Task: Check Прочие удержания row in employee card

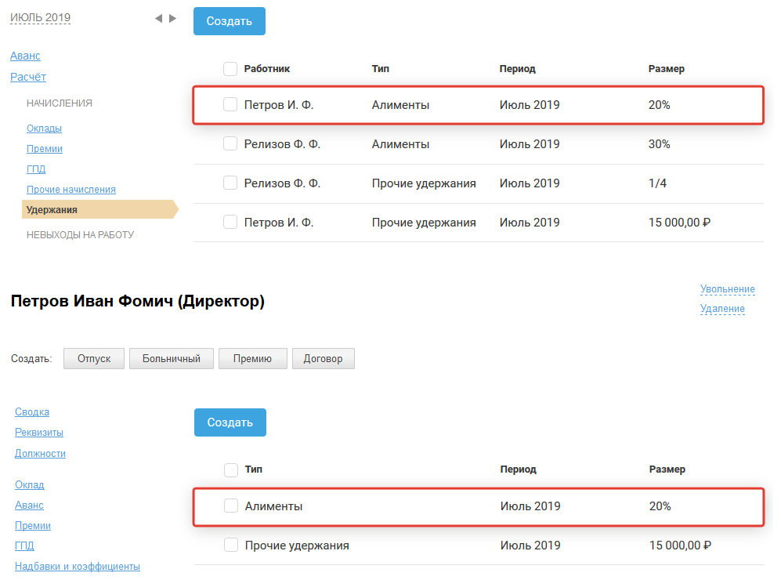Action: [231, 545]
